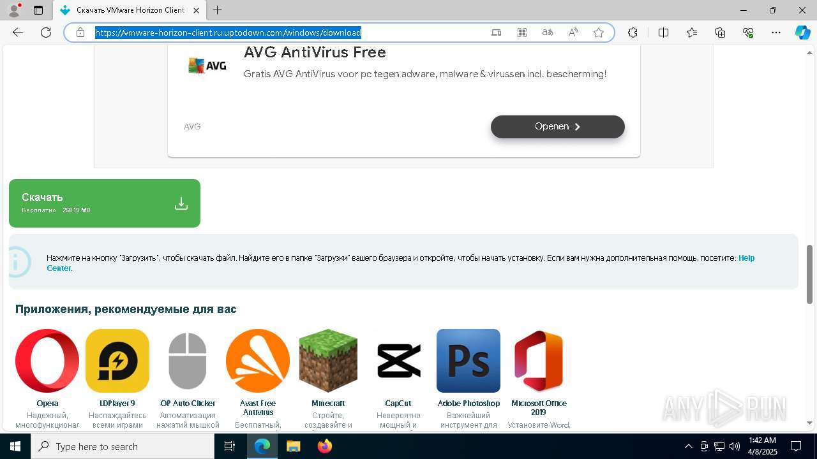Click the Opera app name text
This screenshot has width=817, height=459.
point(47,404)
